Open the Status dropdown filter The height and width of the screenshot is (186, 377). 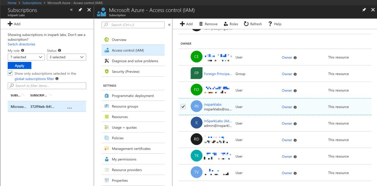pyautogui.click(x=66, y=57)
